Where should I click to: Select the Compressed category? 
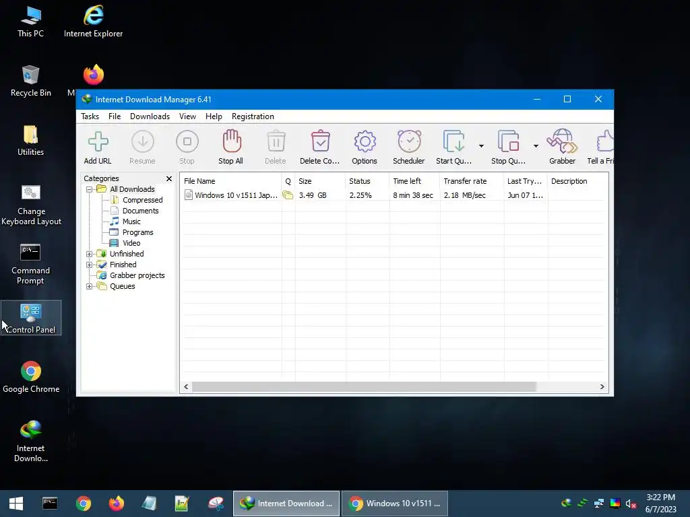pos(143,200)
